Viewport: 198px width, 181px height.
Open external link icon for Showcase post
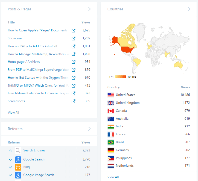[73, 38]
